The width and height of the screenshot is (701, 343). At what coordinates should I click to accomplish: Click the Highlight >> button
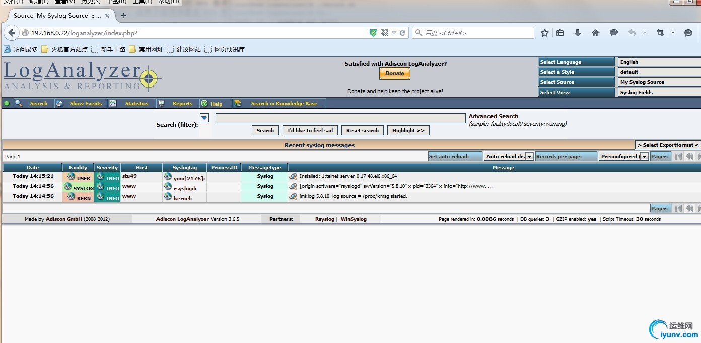click(408, 130)
